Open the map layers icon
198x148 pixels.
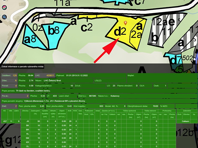pyautogui.click(x=4, y=7)
